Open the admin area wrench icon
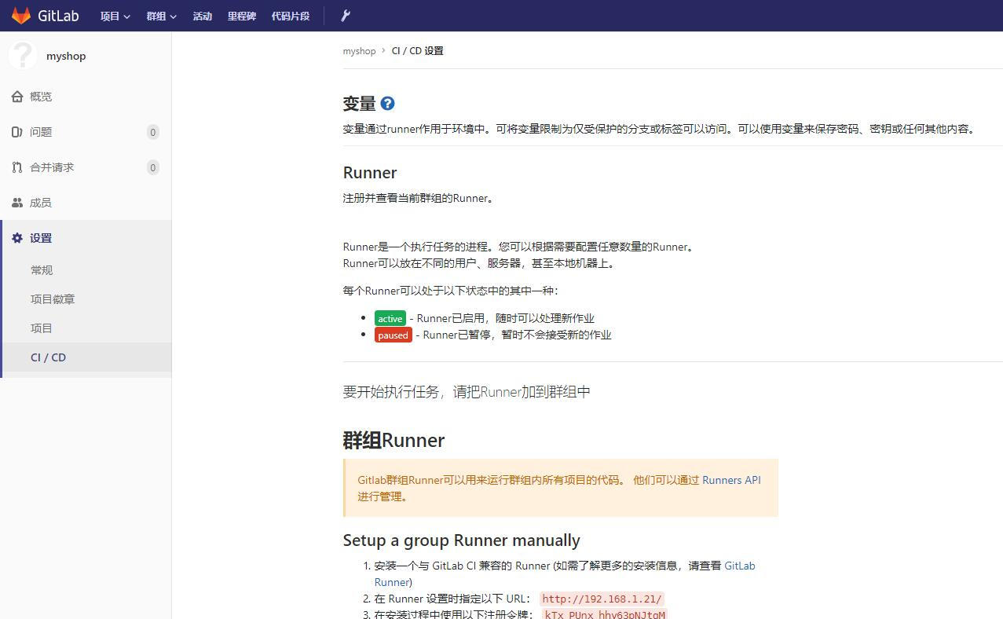The image size is (1003, 619). pyautogui.click(x=346, y=16)
